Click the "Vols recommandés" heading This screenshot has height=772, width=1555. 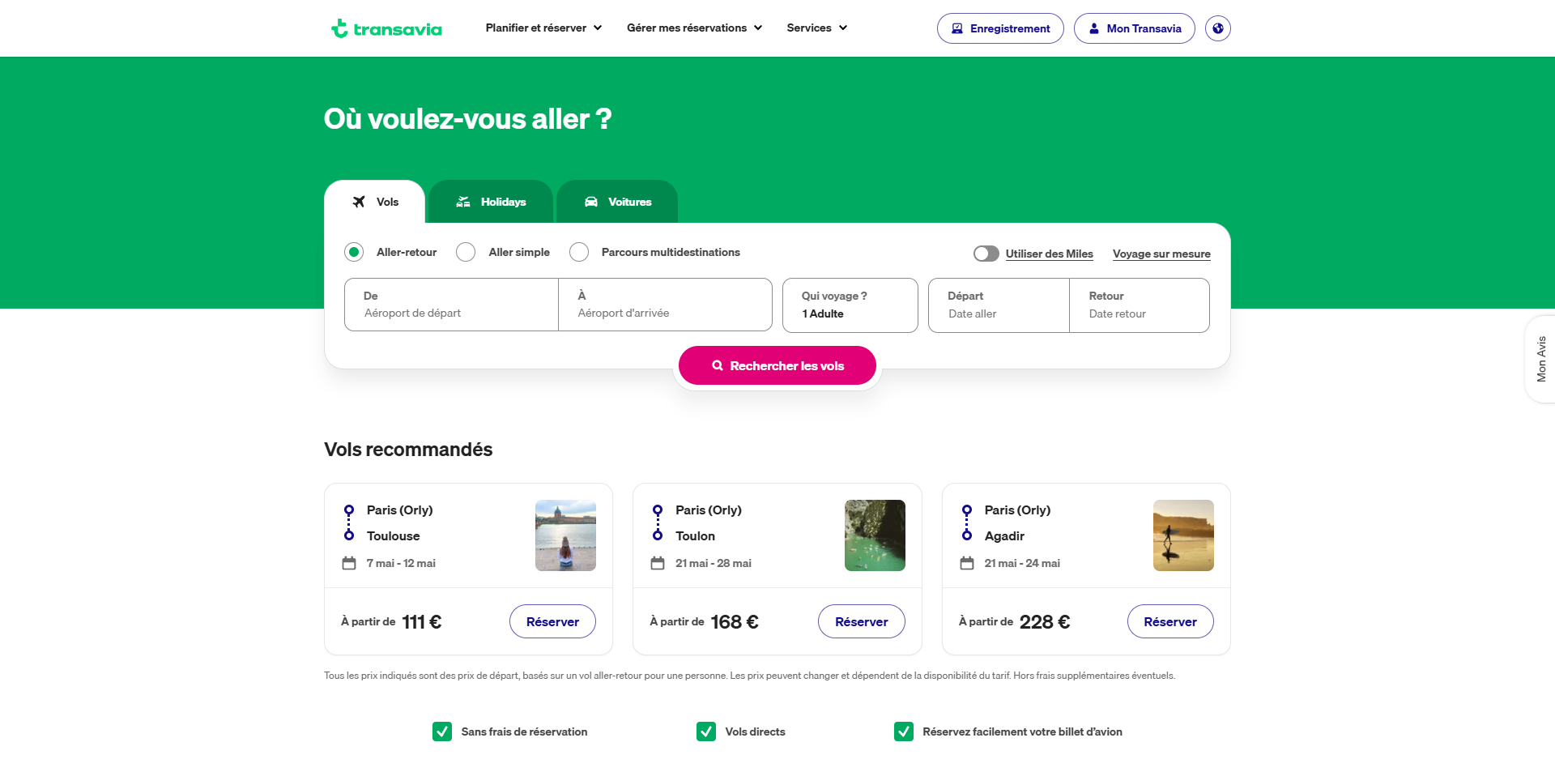coord(408,450)
